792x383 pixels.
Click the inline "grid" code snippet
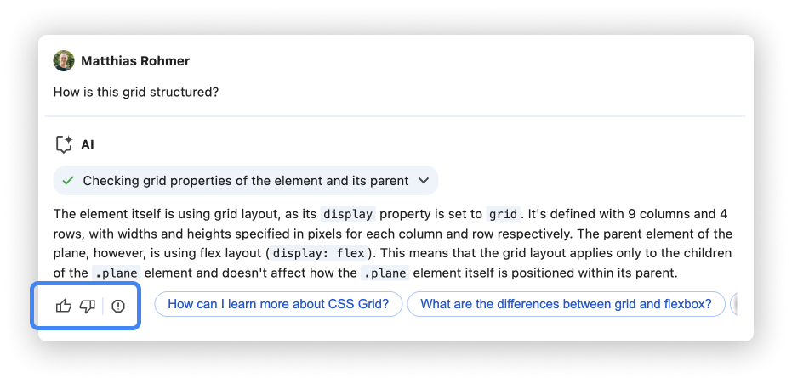coord(504,214)
